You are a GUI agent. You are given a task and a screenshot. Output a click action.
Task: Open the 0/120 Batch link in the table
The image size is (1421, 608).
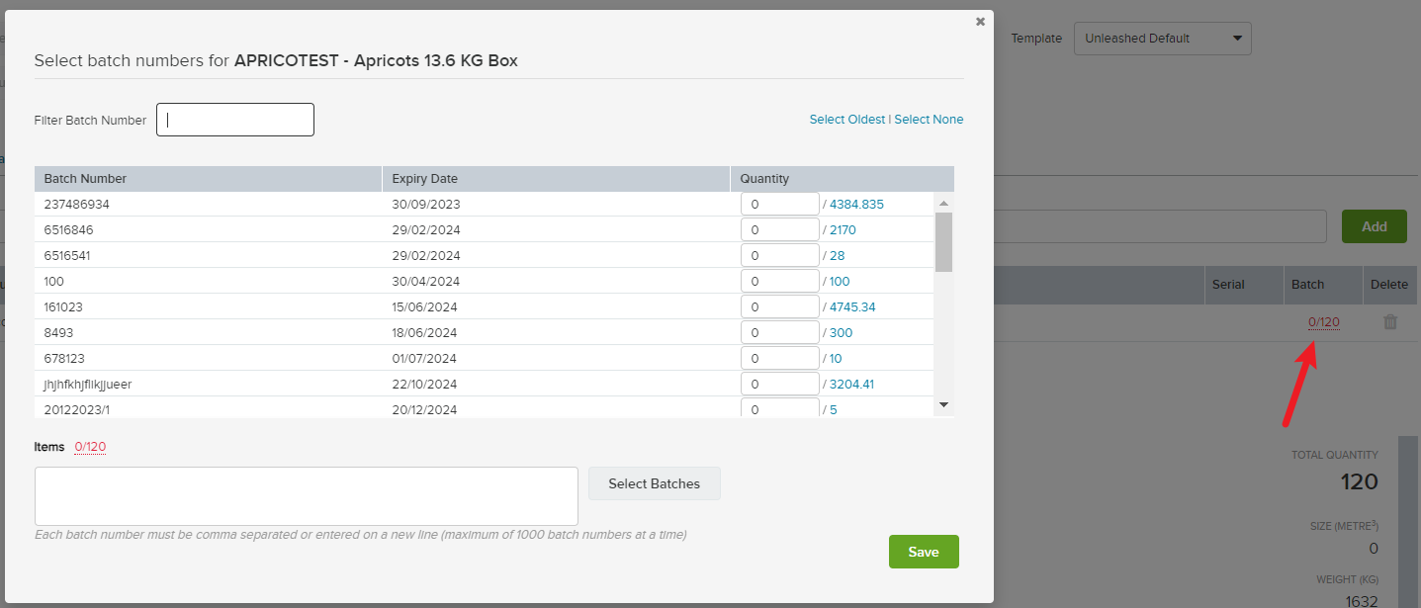1323,321
